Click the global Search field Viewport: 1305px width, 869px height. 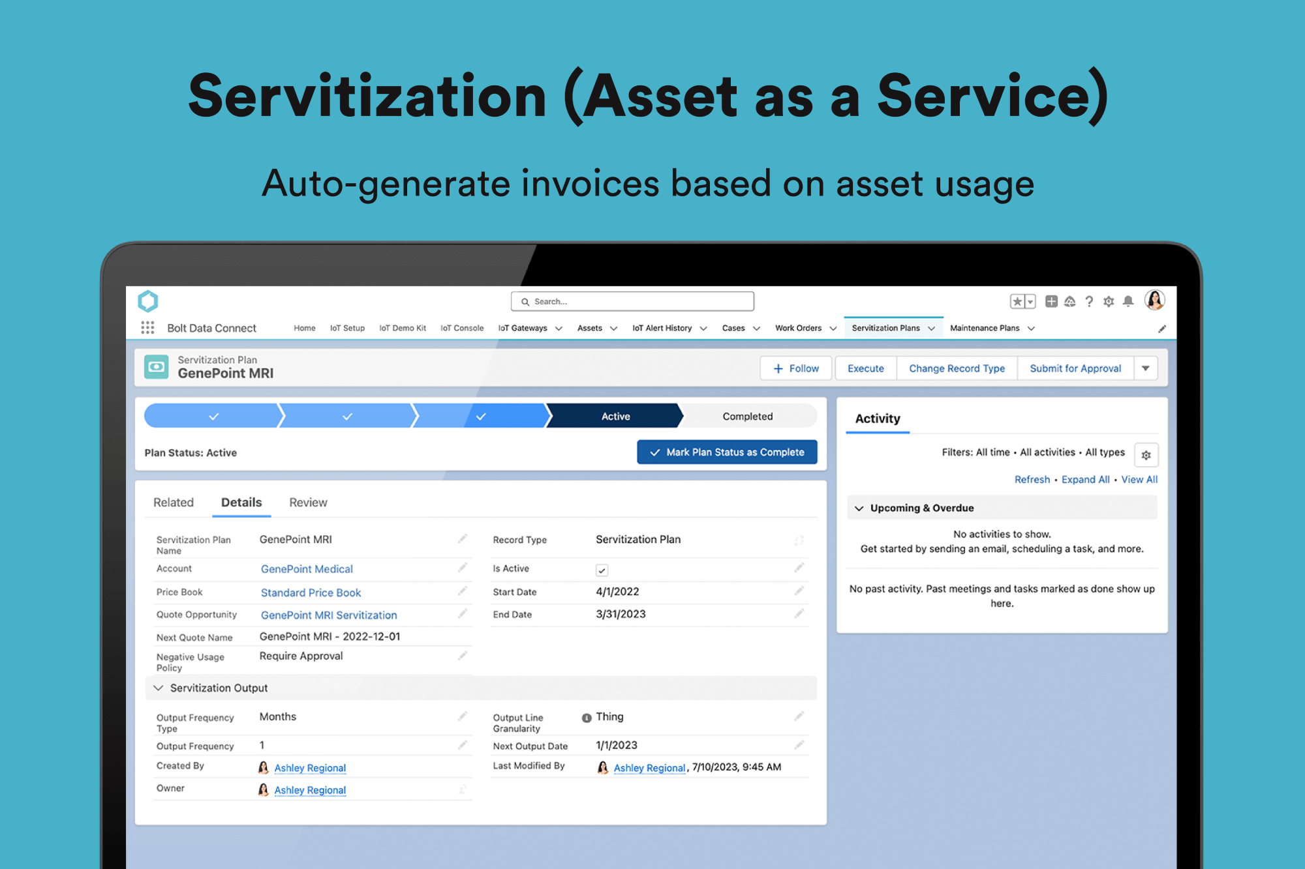click(633, 301)
